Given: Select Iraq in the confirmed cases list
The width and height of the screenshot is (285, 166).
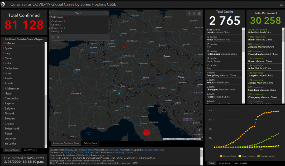Looking at the screenshot, I should click(x=23, y=53).
